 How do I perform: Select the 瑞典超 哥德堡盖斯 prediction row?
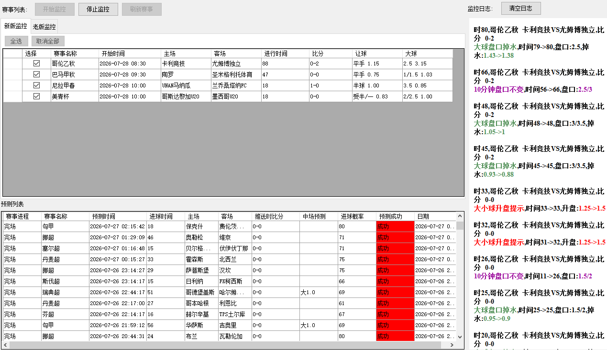click(229, 292)
